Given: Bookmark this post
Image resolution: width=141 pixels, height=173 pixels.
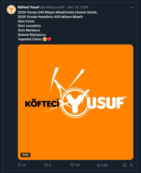Looking at the screenshot, I should pos(125,165).
